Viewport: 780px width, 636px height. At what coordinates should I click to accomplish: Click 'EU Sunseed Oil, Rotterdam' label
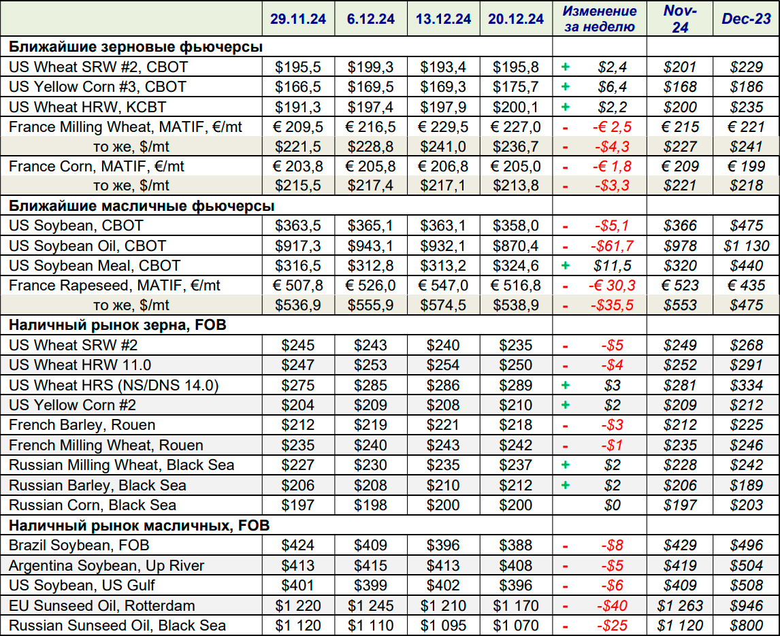click(x=102, y=605)
